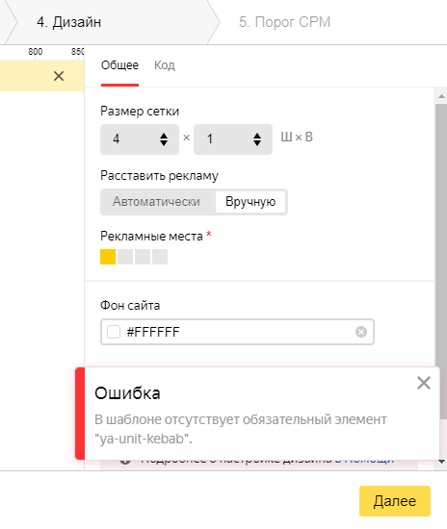Choose Вручную ad placement
Viewport: 447px width, 529px height.
250,202
